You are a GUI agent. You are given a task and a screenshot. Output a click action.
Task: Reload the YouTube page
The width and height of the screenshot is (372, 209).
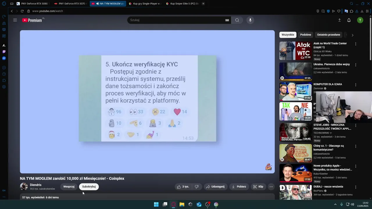(x=22, y=11)
